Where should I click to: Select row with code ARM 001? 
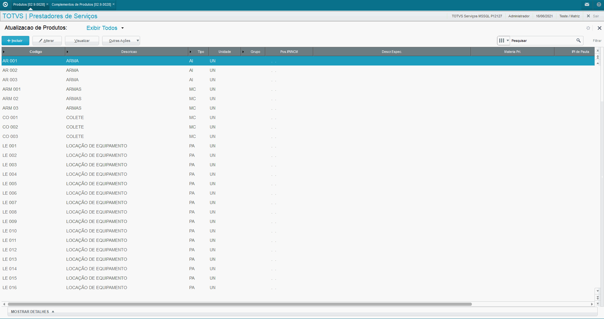point(298,89)
